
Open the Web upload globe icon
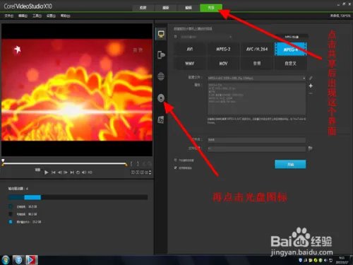pos(161,76)
